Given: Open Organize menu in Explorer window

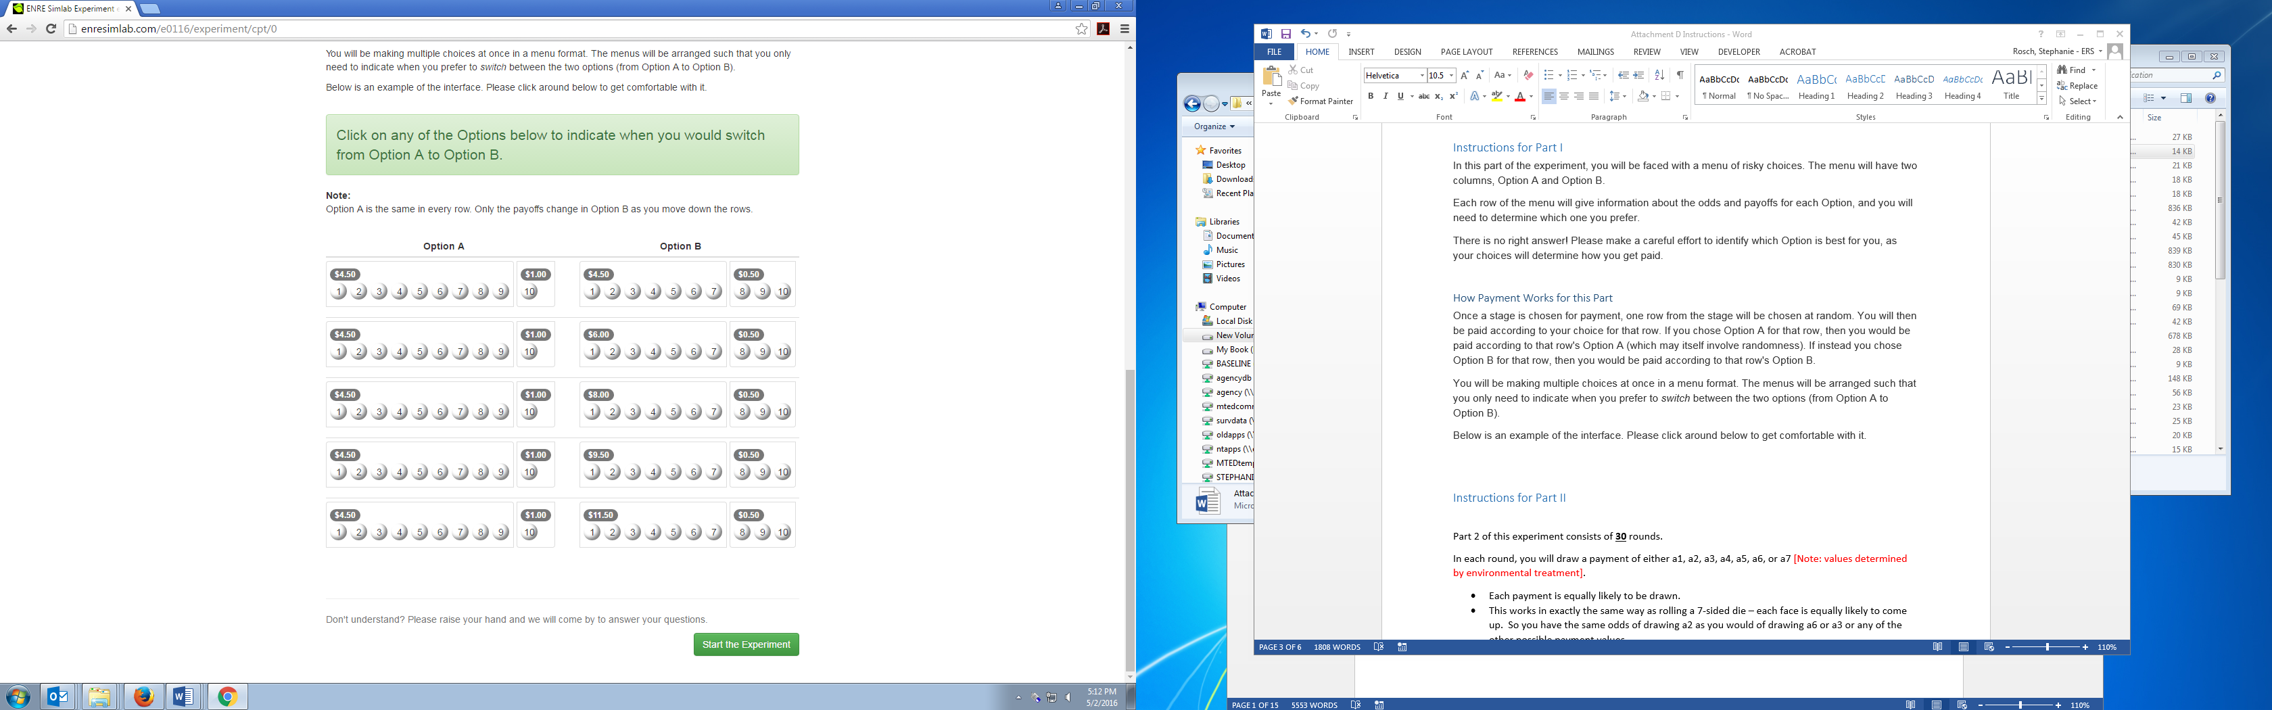Looking at the screenshot, I should coord(1214,127).
